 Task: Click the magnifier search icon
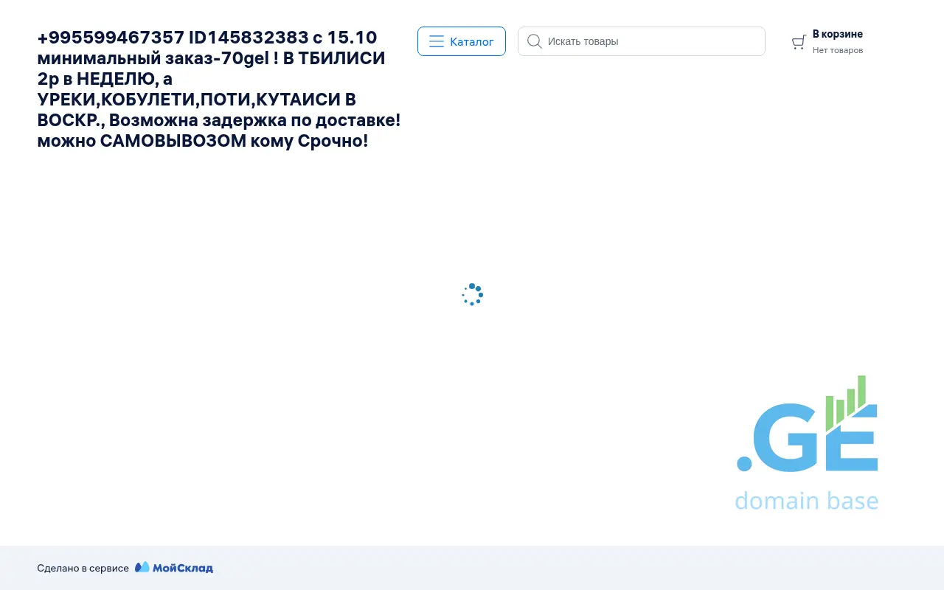pos(535,41)
